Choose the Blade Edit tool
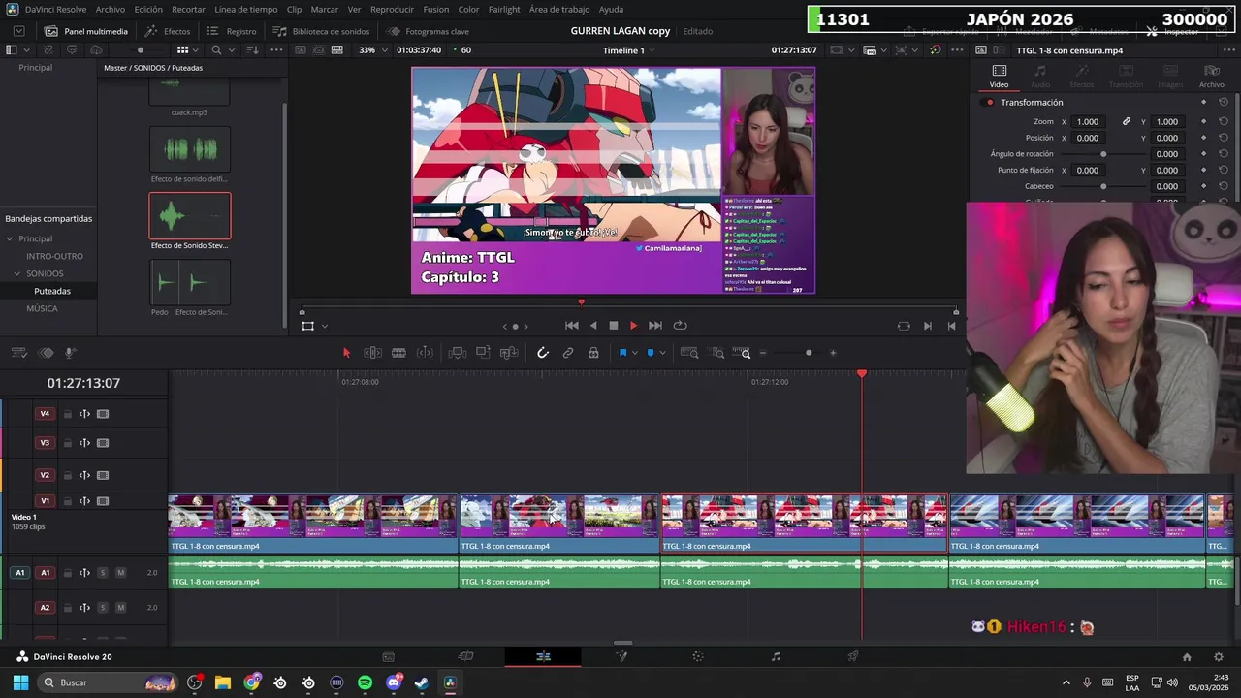 398,353
